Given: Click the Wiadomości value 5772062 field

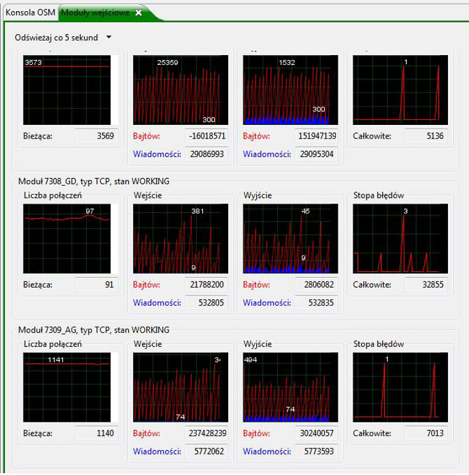Looking at the screenshot, I should [206, 451].
